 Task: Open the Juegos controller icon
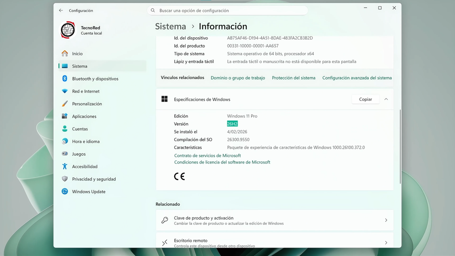click(65, 153)
